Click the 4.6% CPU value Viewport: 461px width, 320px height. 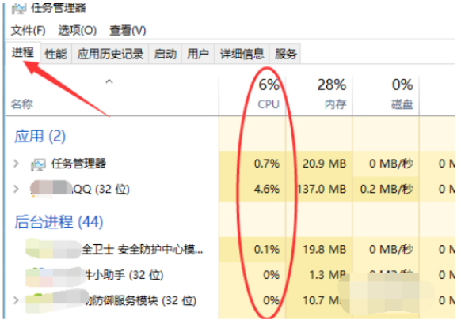pos(267,189)
